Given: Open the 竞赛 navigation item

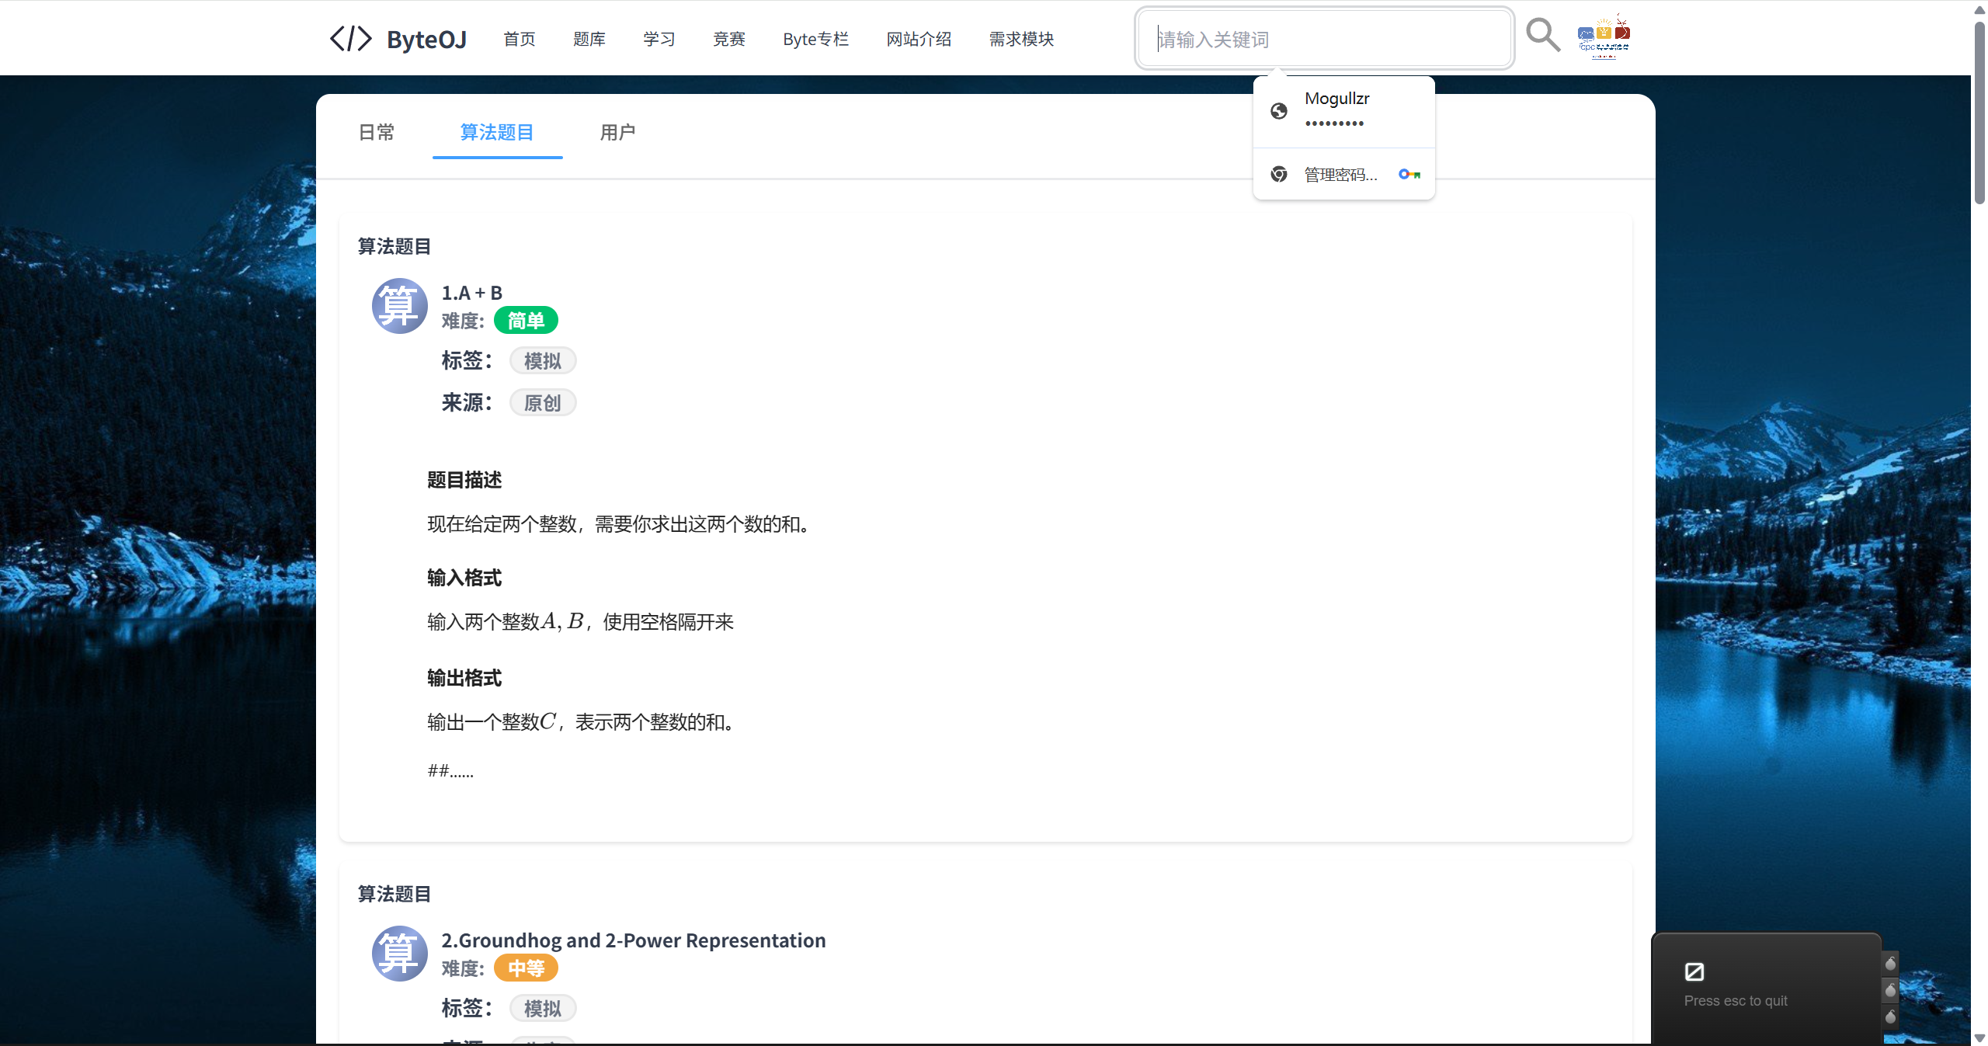Looking at the screenshot, I should (x=728, y=39).
